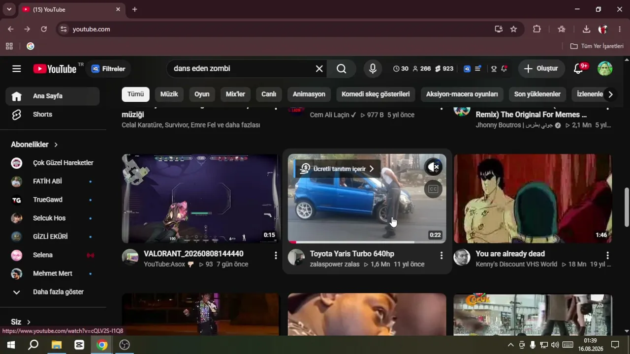Open the You are already dead thumbnail

[533, 199]
